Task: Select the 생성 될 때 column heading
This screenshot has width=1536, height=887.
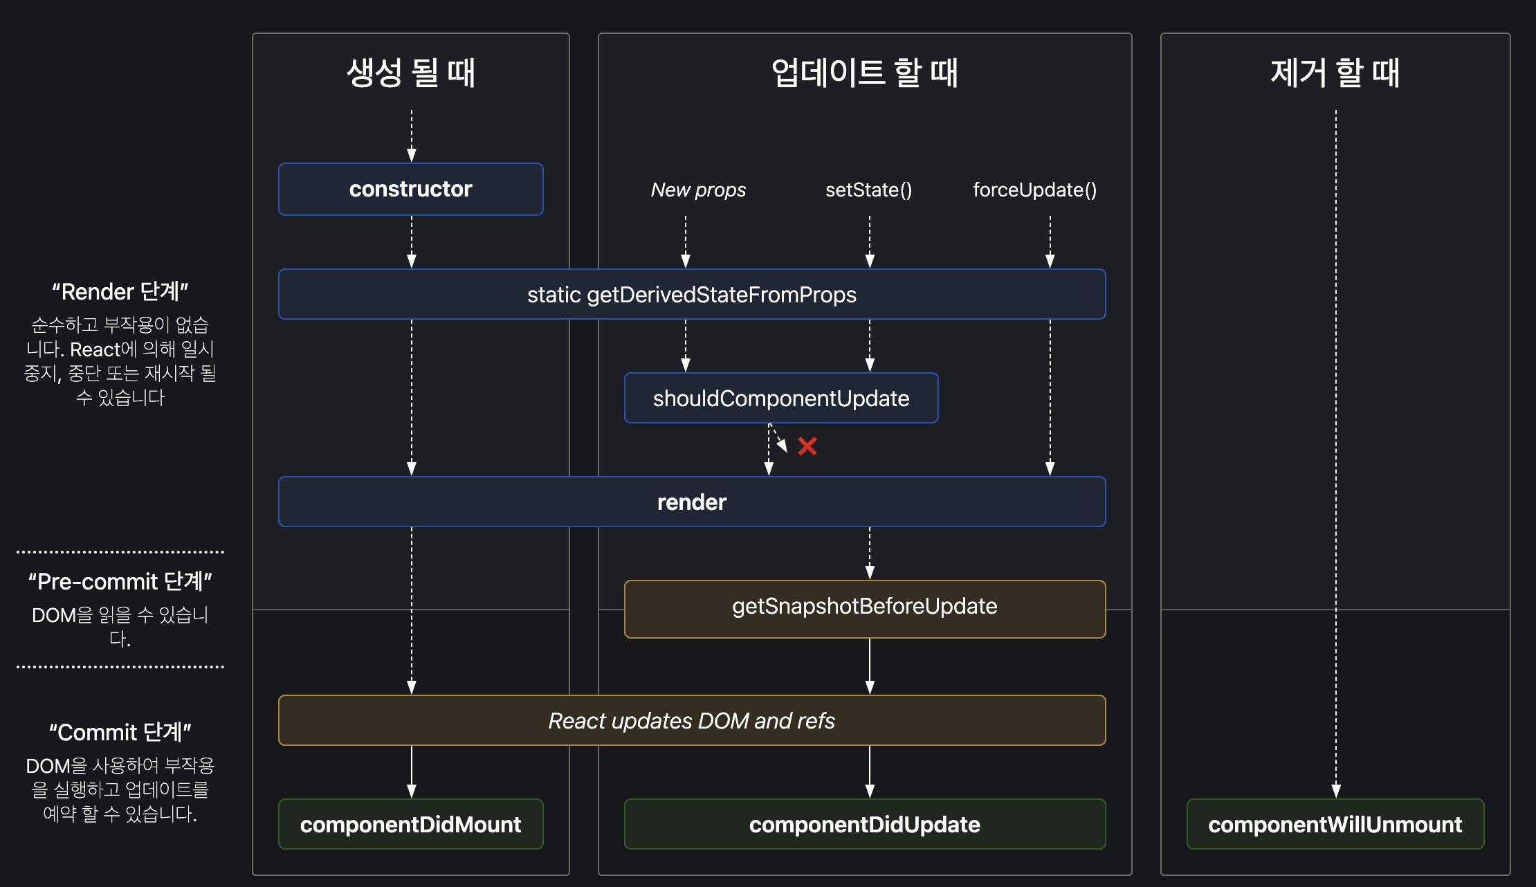Action: click(x=411, y=73)
